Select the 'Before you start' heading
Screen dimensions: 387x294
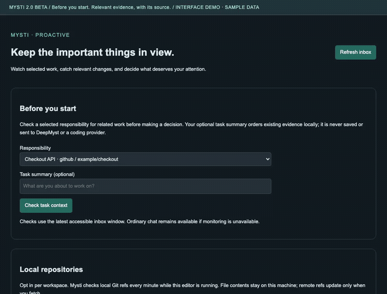point(48,108)
